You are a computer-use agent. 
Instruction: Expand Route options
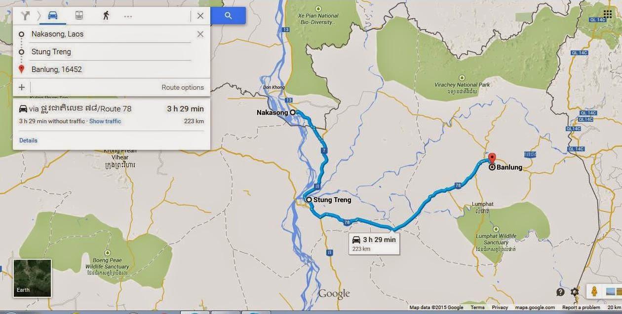coord(183,87)
